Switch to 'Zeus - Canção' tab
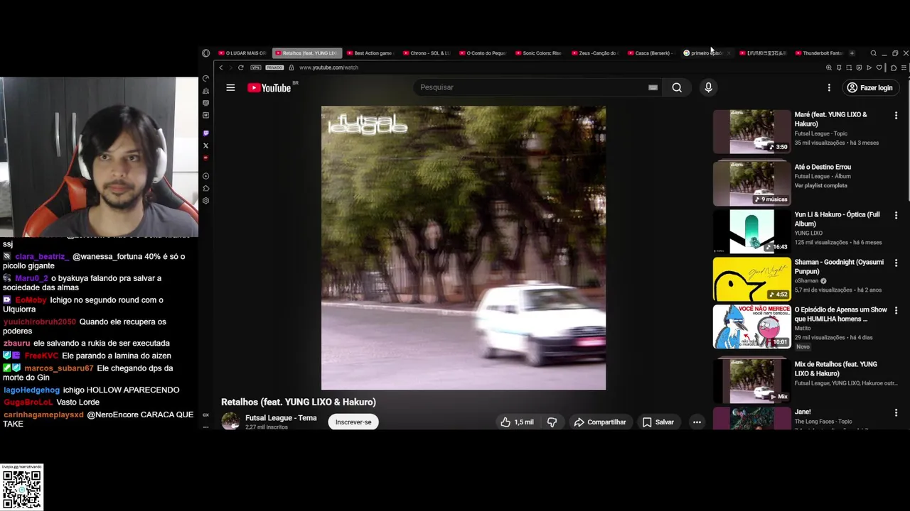This screenshot has width=910, height=511. 594,53
